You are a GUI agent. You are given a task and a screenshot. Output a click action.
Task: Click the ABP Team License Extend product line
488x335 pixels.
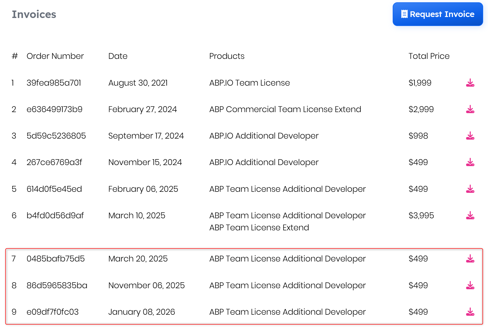click(x=259, y=228)
